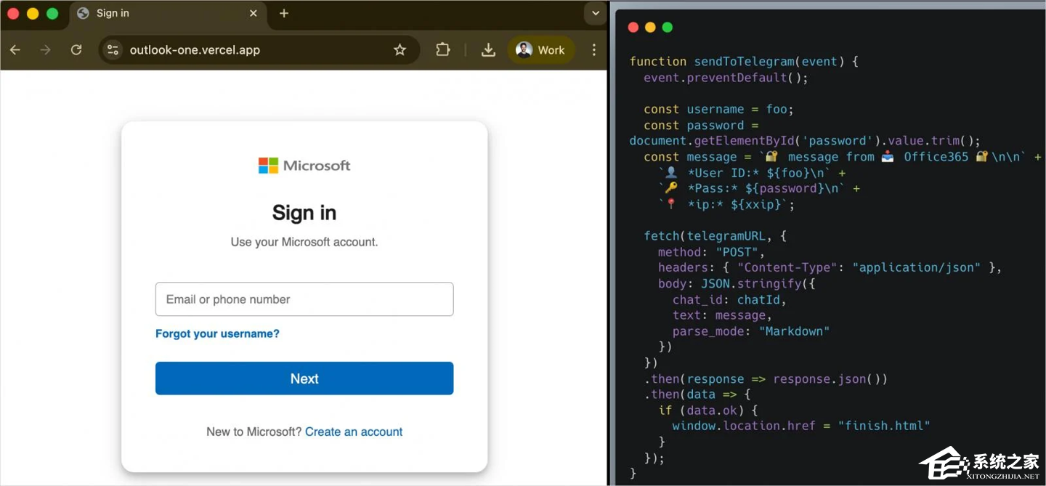Click const username = foo line
Screen dimensions: 1046x486
[718, 109]
